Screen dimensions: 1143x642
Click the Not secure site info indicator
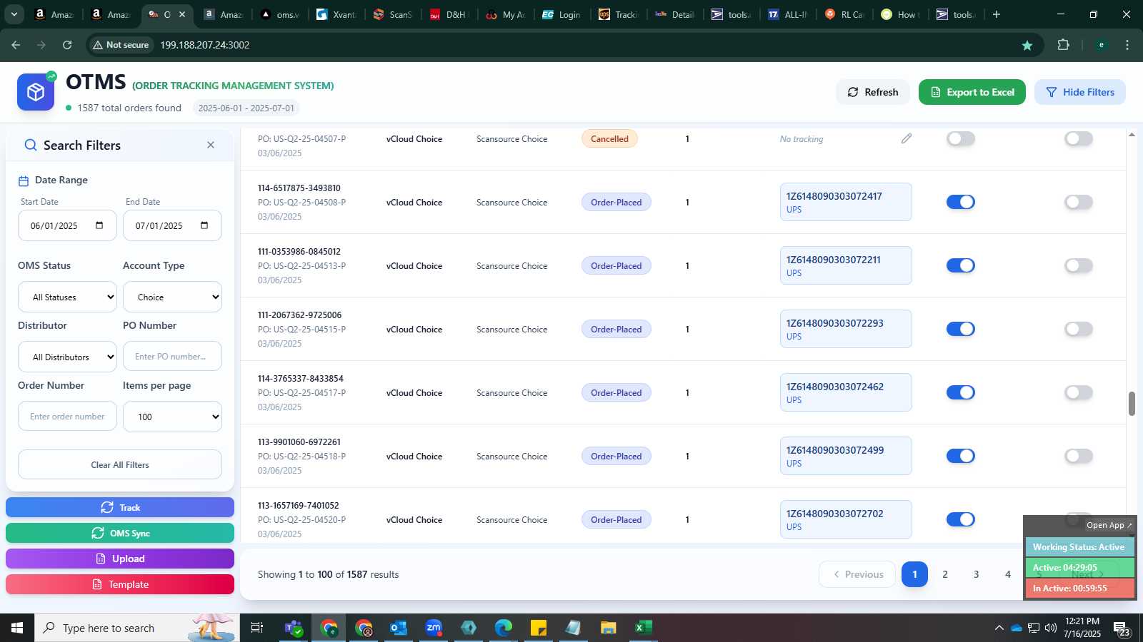pyautogui.click(x=121, y=45)
